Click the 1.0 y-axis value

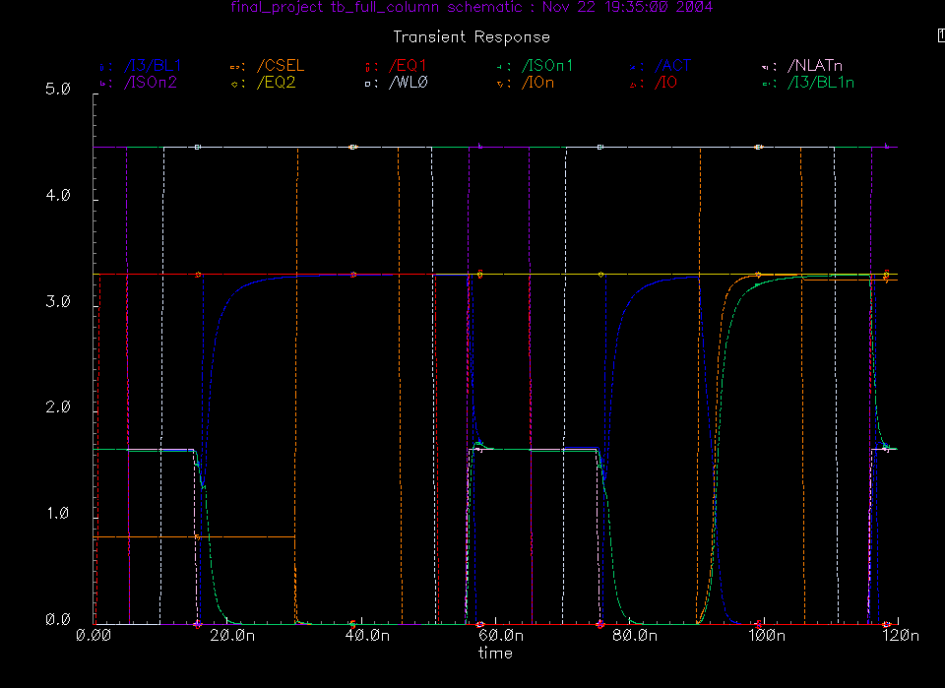58,513
